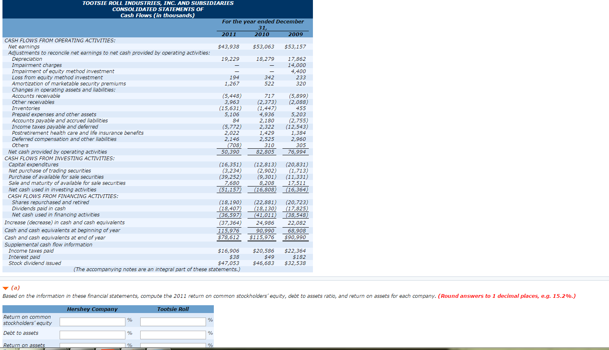Click the operating cash total '50,390'
This screenshot has width=609, height=350.
[x=230, y=152]
